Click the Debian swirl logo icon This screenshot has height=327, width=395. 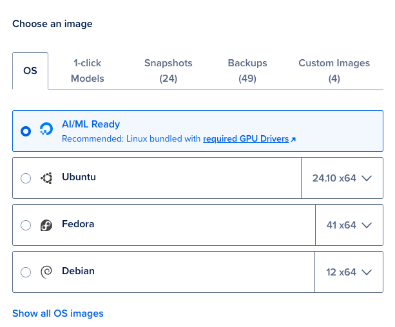tap(46, 272)
